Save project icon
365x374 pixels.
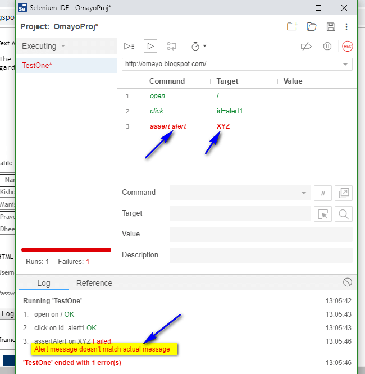click(331, 26)
